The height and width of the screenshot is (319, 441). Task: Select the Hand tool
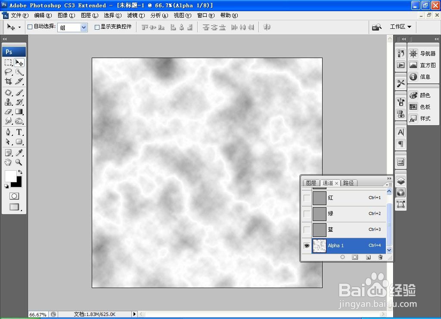point(9,162)
